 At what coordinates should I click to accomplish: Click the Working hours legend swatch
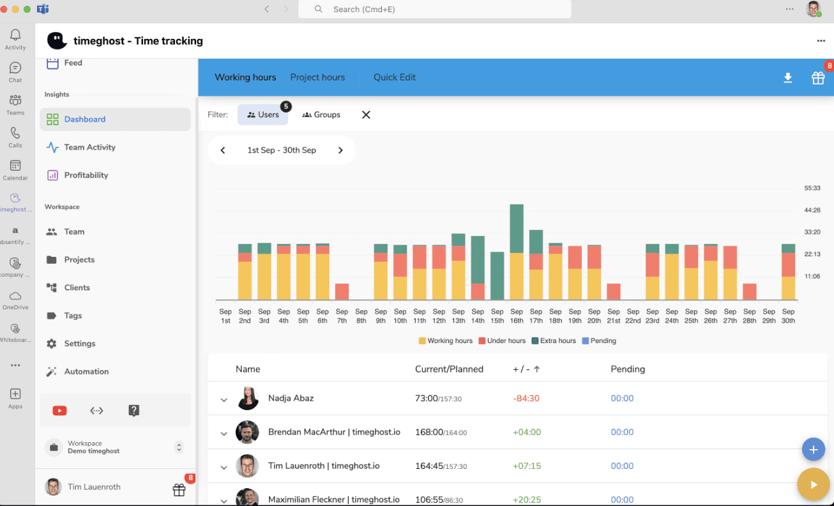[x=422, y=341]
